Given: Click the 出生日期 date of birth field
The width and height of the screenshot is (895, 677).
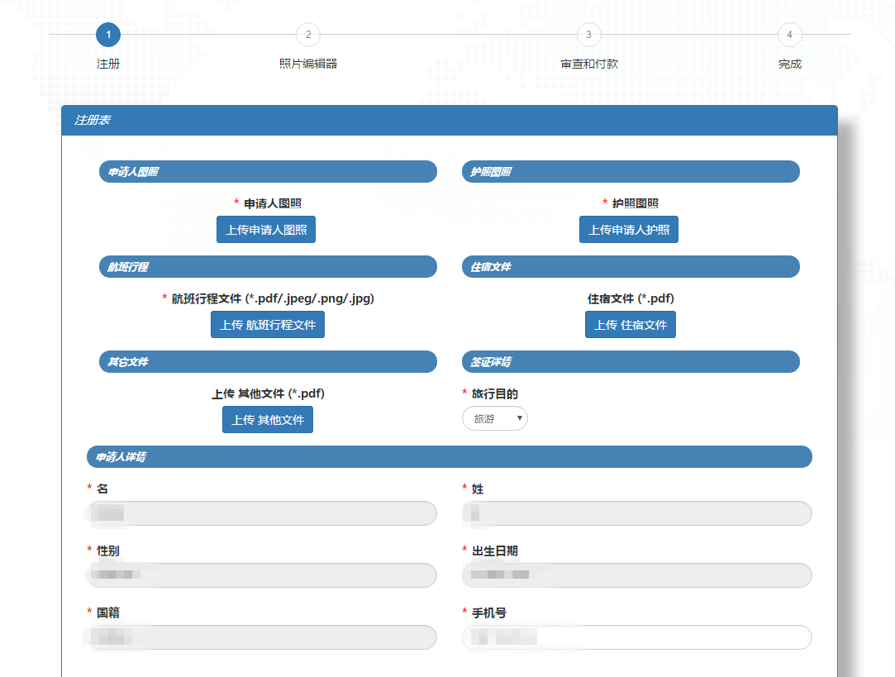Looking at the screenshot, I should (x=636, y=575).
